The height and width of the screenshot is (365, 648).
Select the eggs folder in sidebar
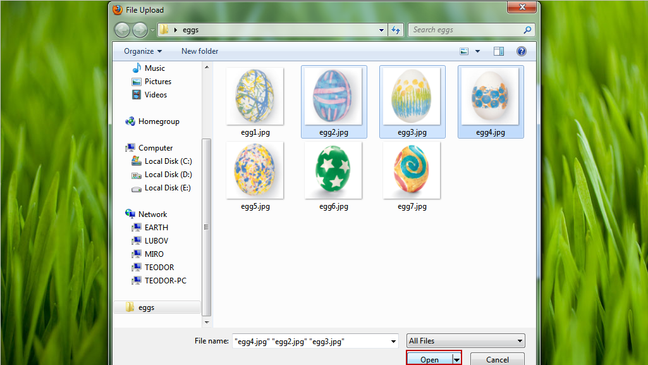(x=157, y=307)
